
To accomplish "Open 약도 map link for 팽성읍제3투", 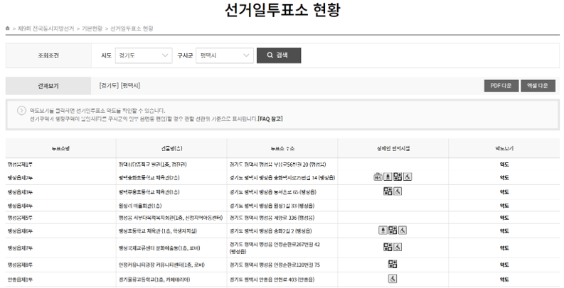I will pos(504,192).
